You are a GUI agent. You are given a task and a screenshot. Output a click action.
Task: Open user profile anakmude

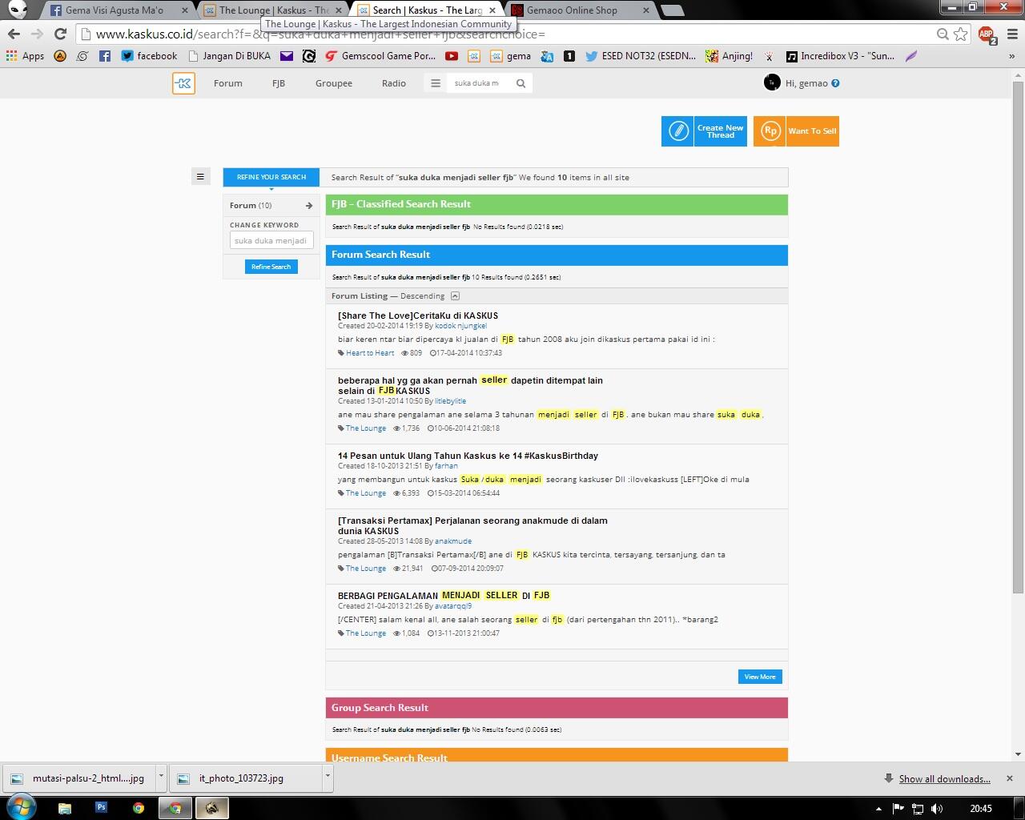click(x=453, y=541)
